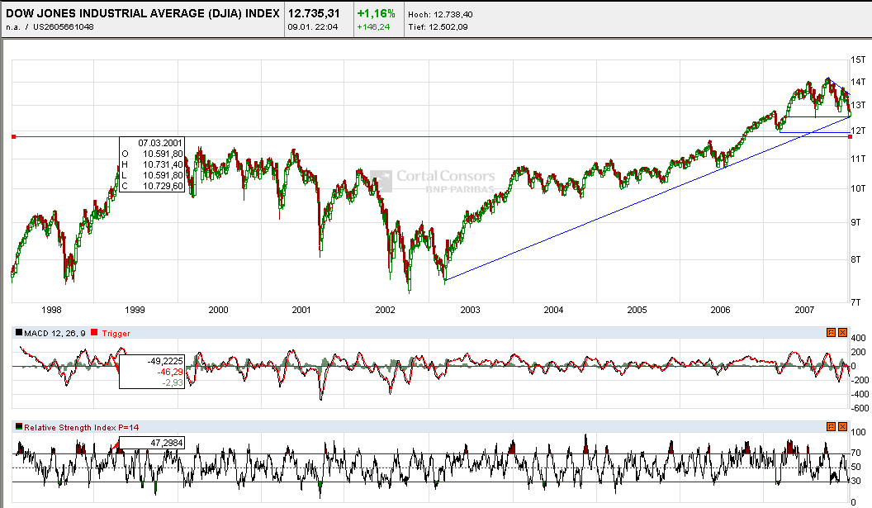Click the 1998 label on time axis
Viewport: 872px width, 508px height.
pos(51,310)
